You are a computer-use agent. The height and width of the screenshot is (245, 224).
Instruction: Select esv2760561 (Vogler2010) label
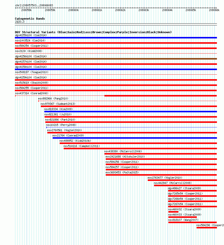coord(64,130)
